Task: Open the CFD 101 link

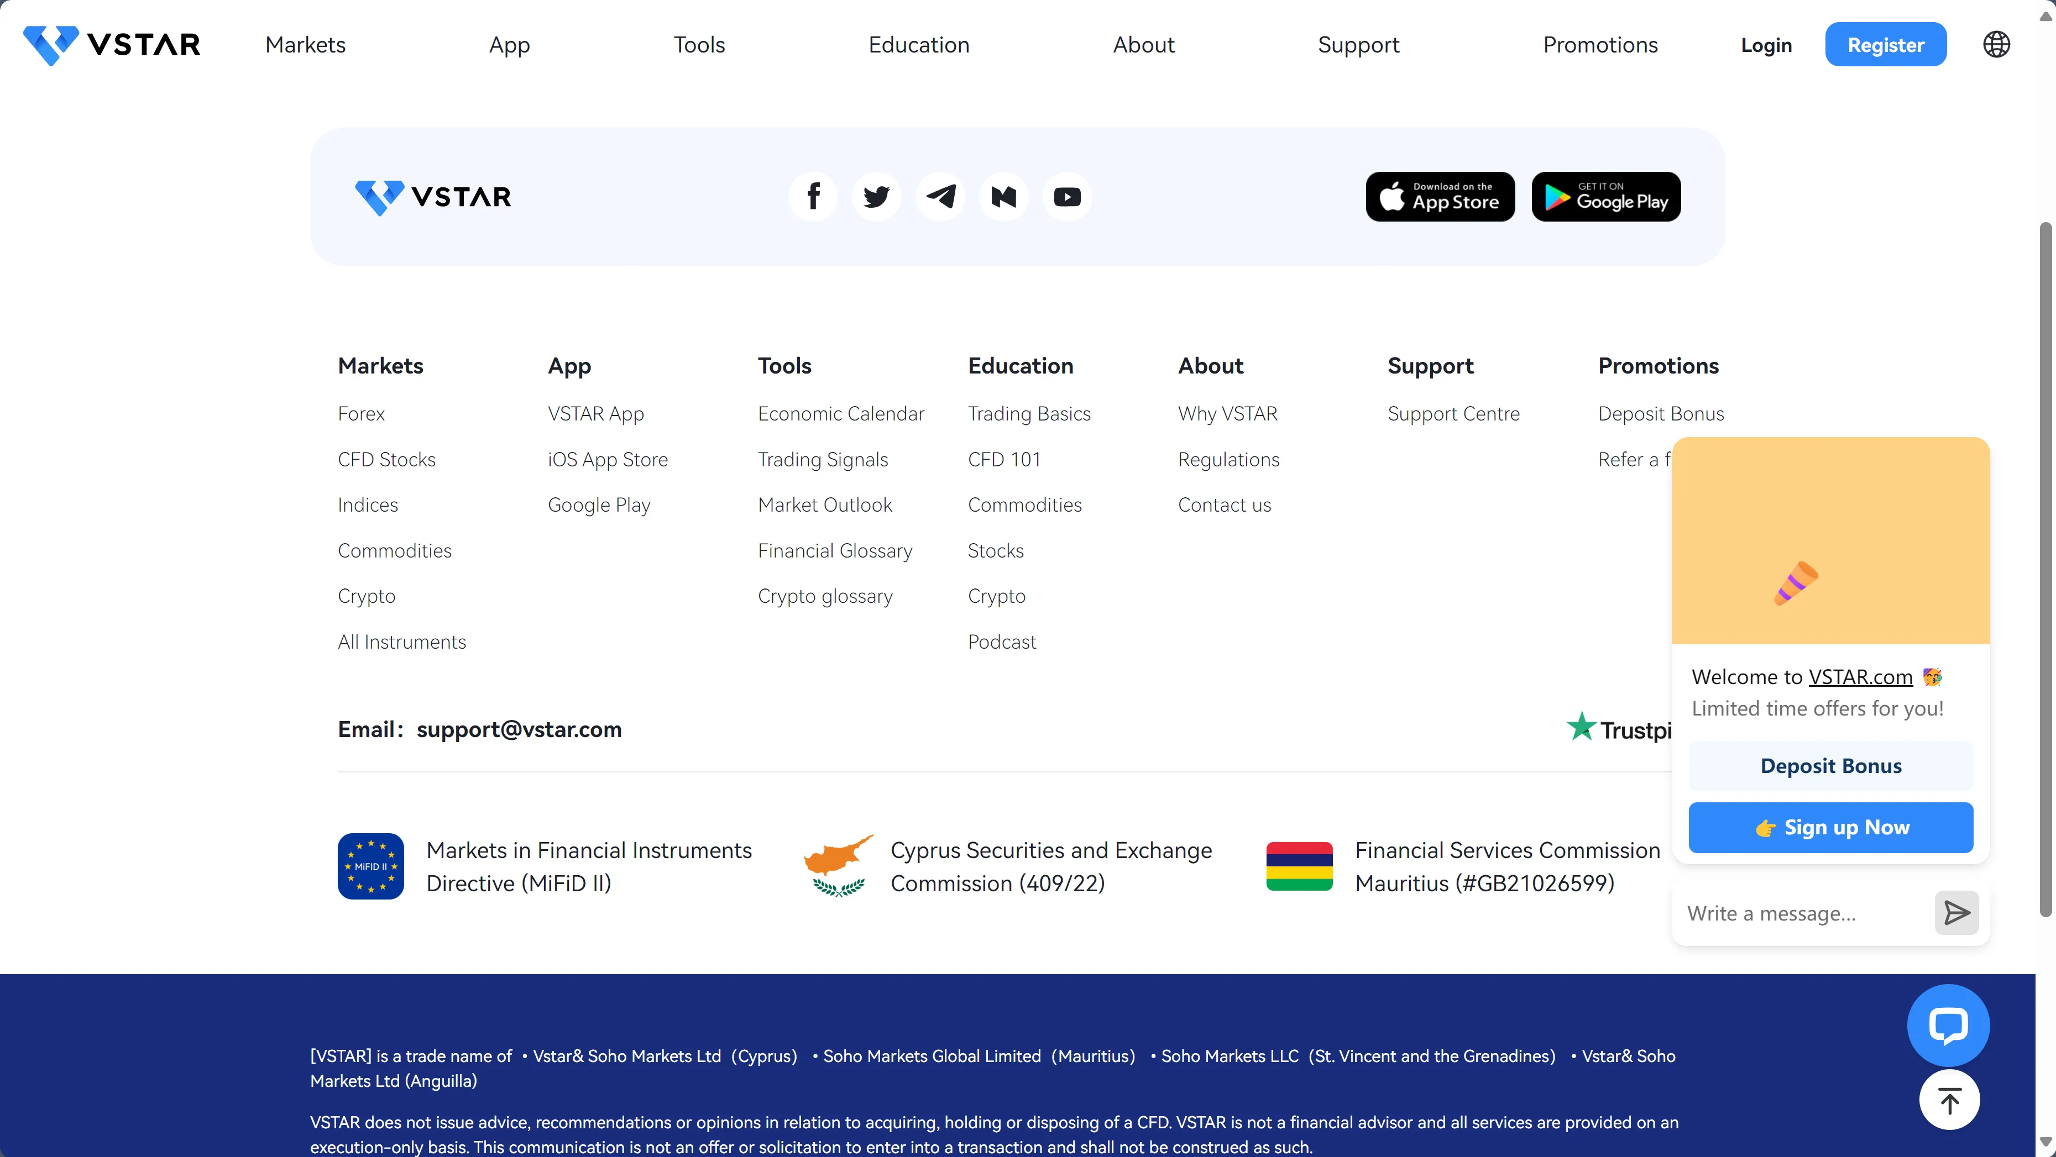Action: pos(1004,460)
